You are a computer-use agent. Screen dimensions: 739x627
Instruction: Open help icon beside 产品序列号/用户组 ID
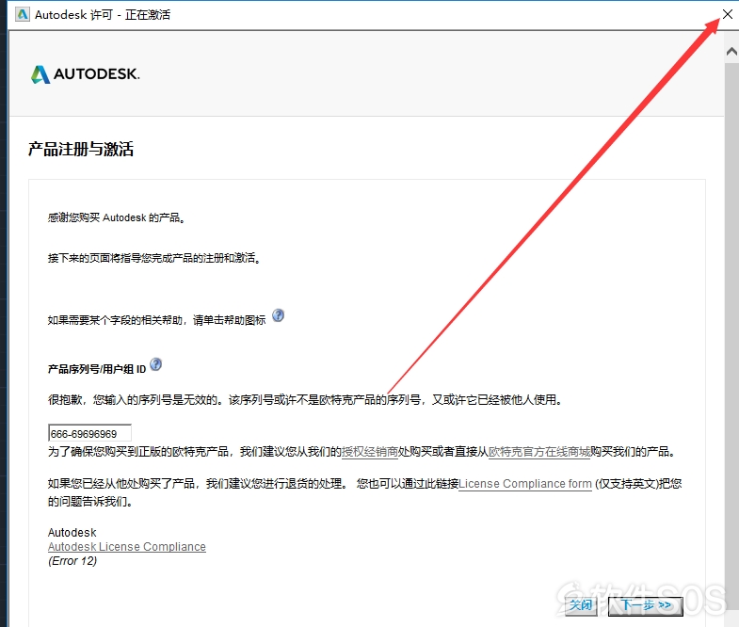coord(155,364)
